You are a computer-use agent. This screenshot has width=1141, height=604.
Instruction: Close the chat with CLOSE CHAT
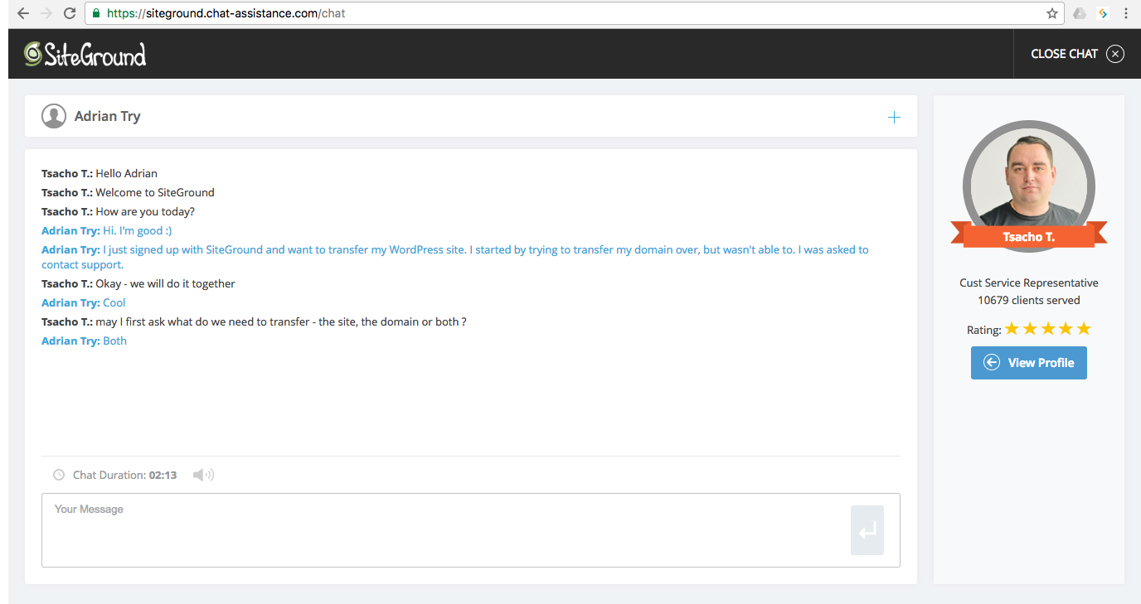click(1076, 54)
